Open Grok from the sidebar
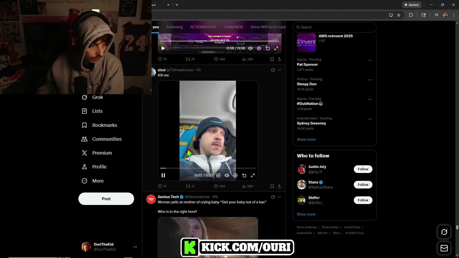Image resolution: width=459 pixels, height=258 pixels. 92,97
